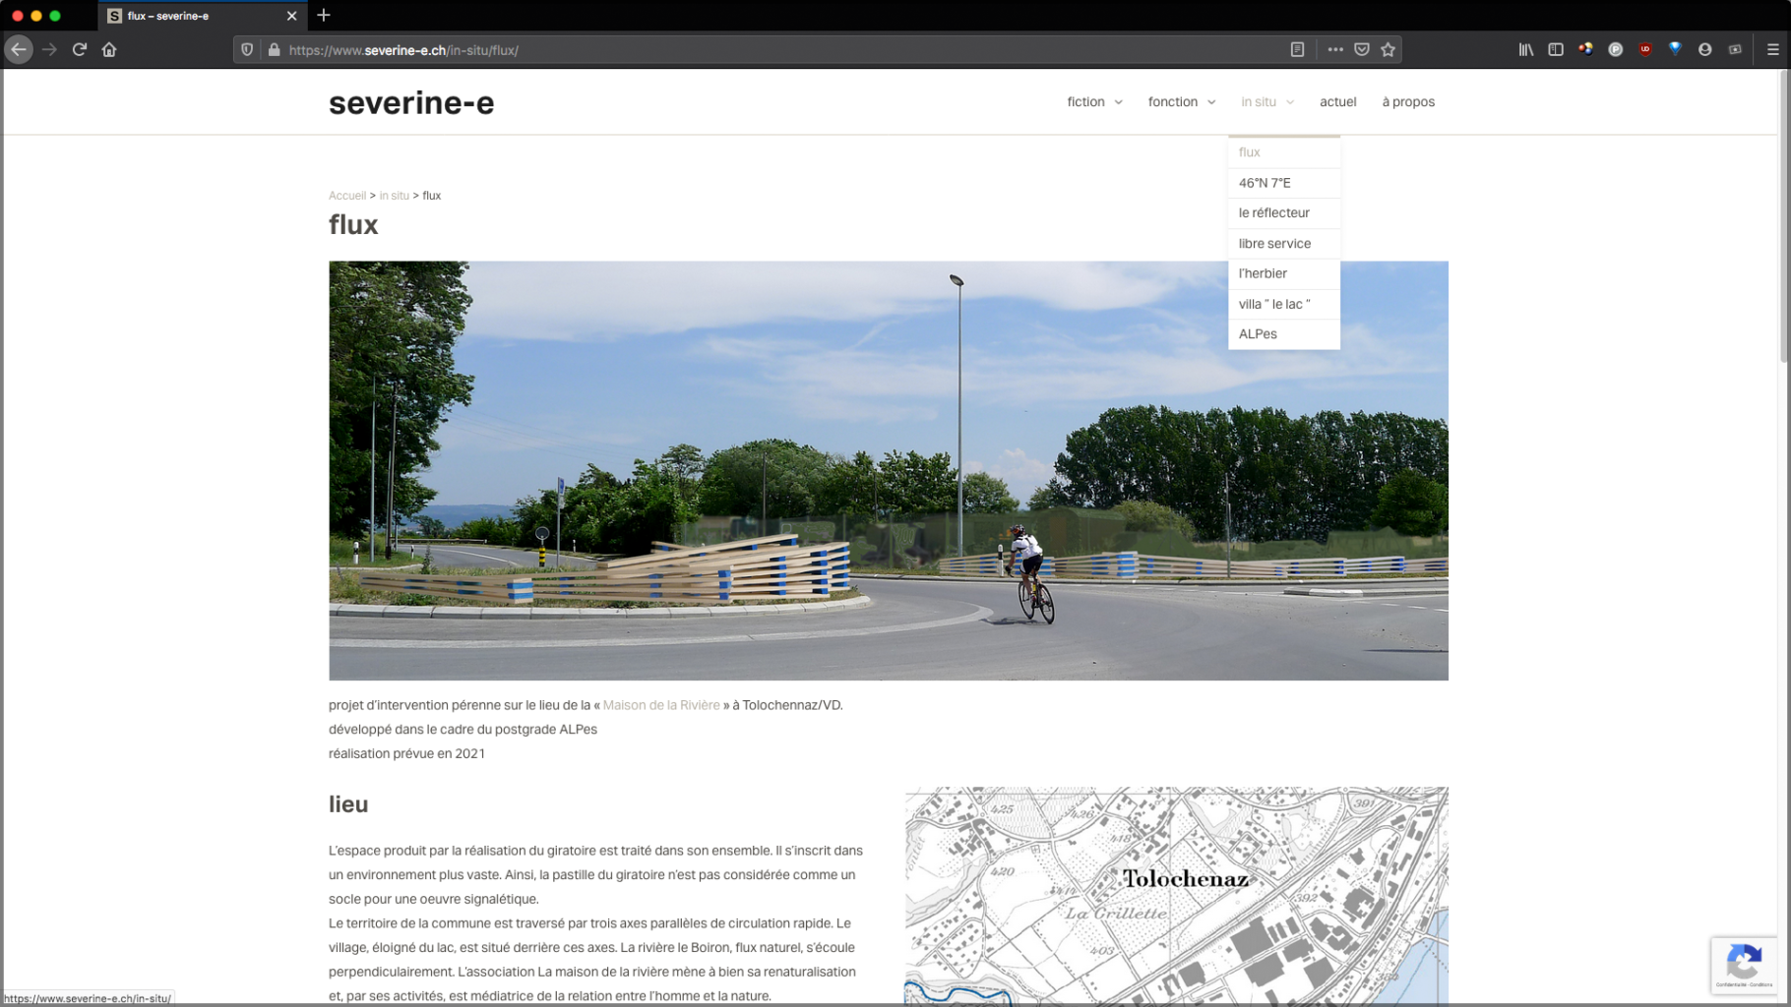Open the blue shield extension icon
Viewport: 1791px width, 1007px height.
coord(1675,49)
